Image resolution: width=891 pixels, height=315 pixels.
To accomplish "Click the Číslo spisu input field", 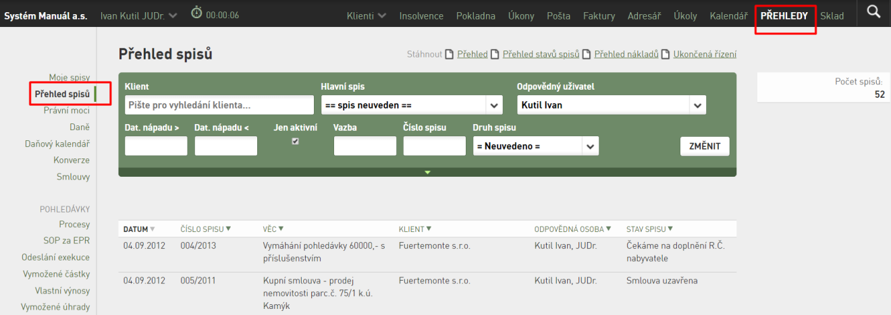I will point(434,146).
